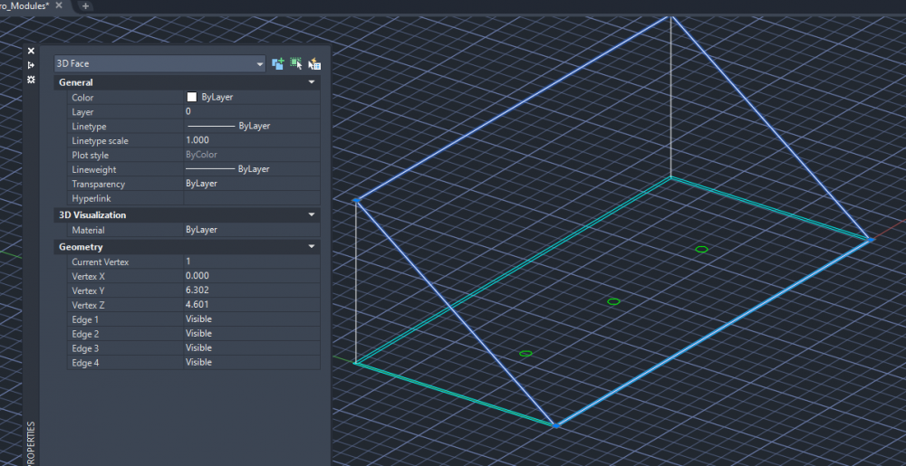
Task: Close the Properties palette with the X
Action: [31, 52]
